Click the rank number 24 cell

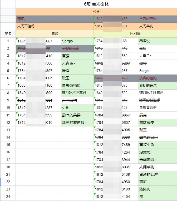[x=8, y=197]
